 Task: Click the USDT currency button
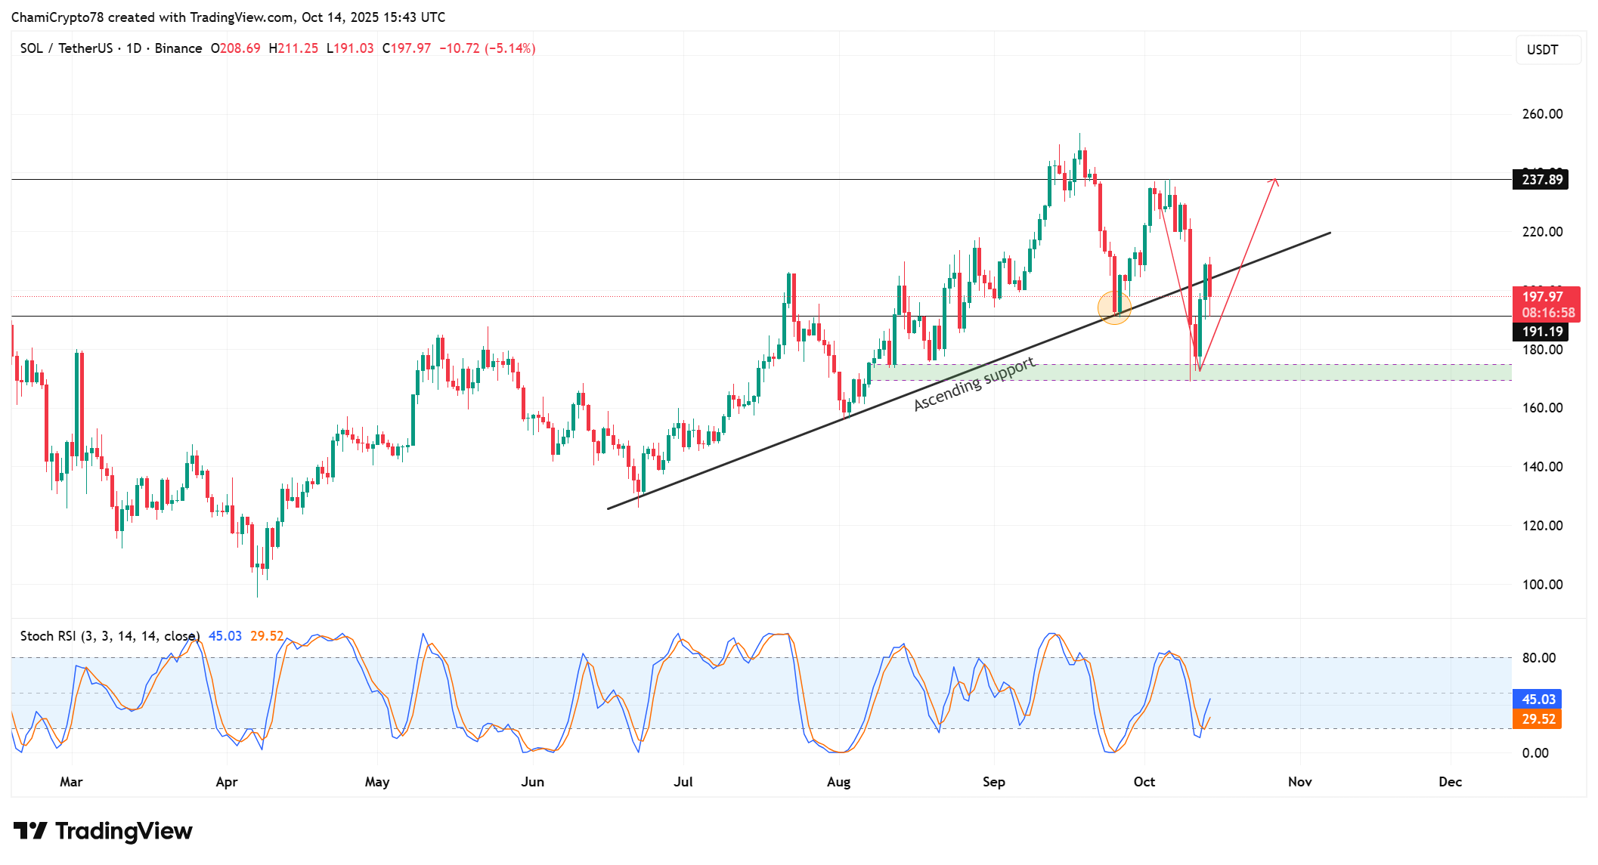coord(1547,50)
